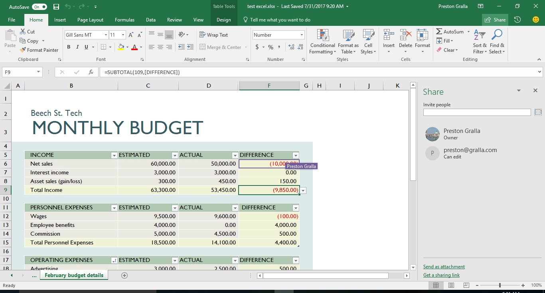
Task: Click Increase Decimal icon
Action: pyautogui.click(x=291, y=47)
